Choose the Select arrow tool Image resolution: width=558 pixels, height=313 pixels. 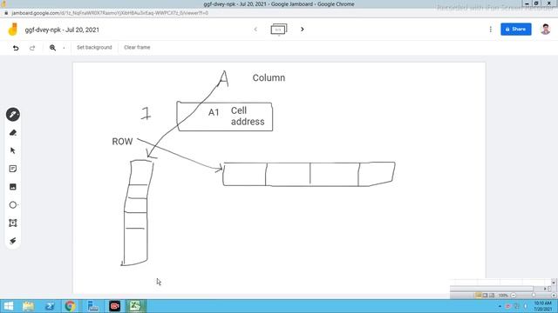tap(13, 150)
